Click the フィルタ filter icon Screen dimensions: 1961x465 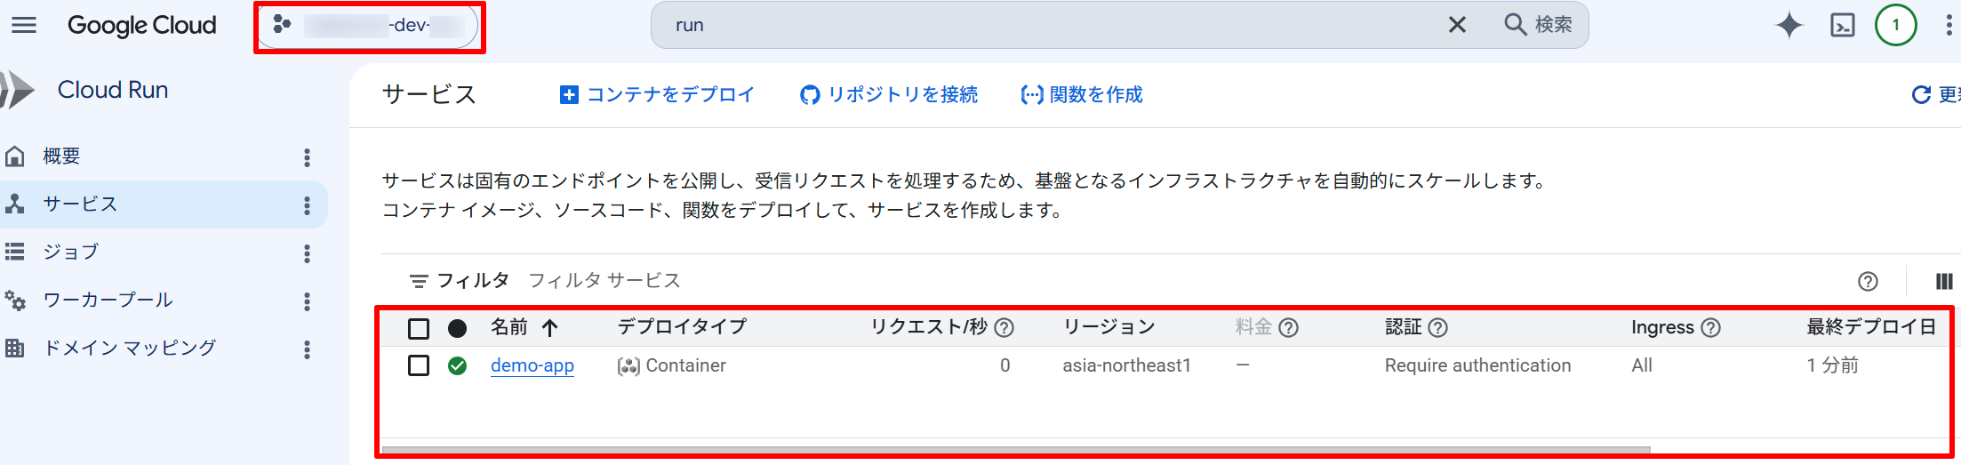(418, 281)
